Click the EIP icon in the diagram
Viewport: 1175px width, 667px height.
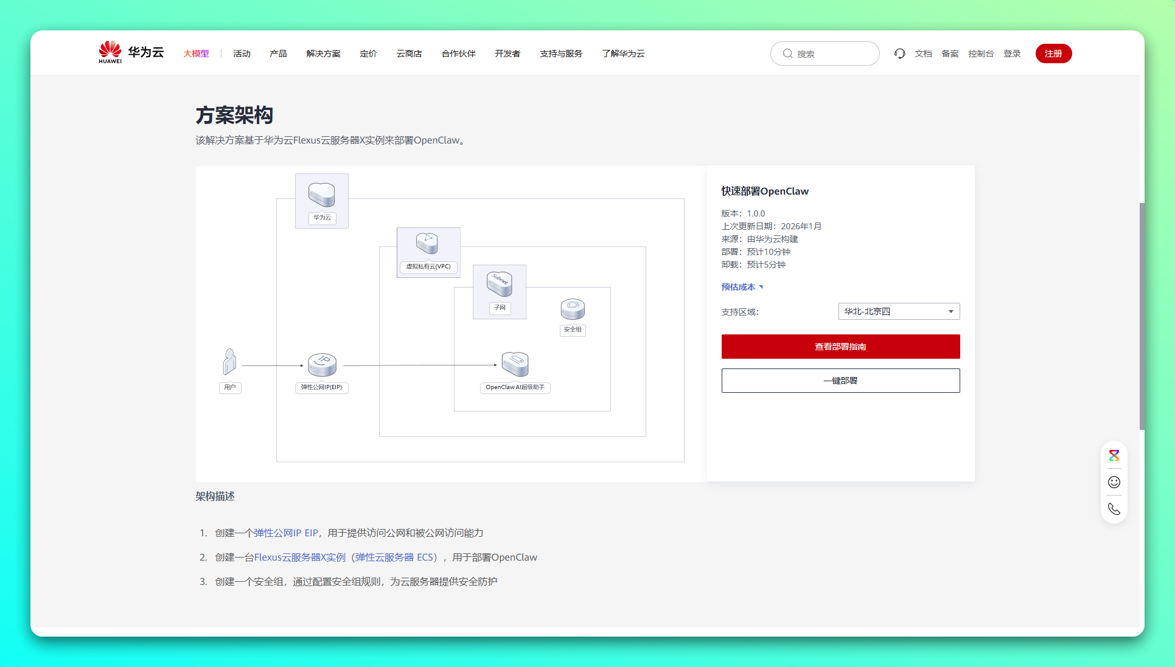pos(322,365)
